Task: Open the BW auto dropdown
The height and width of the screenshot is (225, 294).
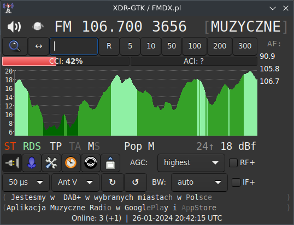Action: click(199, 183)
